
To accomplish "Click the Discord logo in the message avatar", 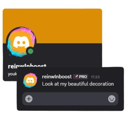I will click(x=30, y=80).
